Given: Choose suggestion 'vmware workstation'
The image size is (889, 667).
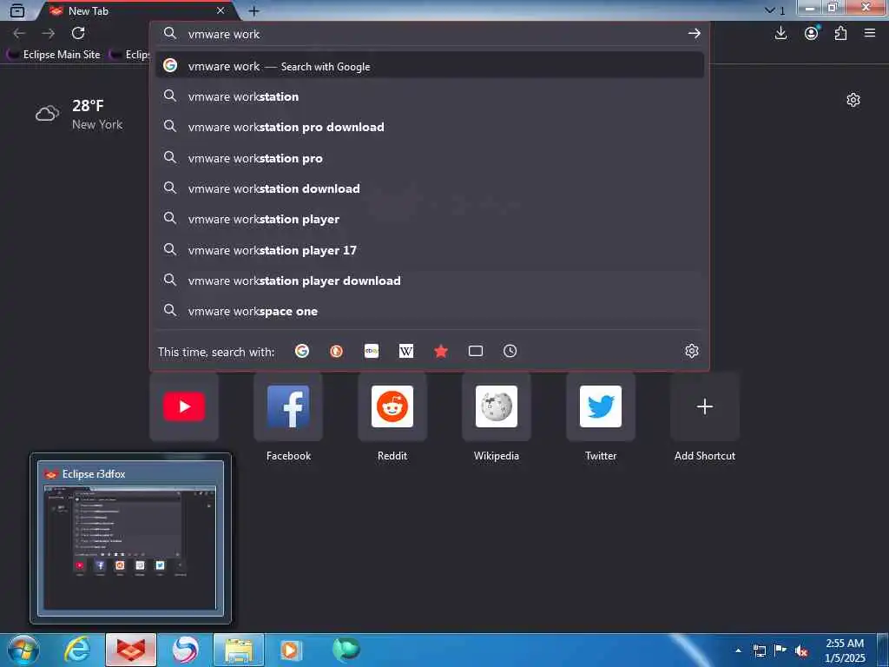Looking at the screenshot, I should [430, 96].
